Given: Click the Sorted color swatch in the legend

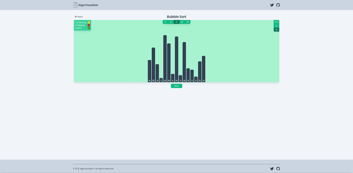Looking at the screenshot, I should (89, 28).
